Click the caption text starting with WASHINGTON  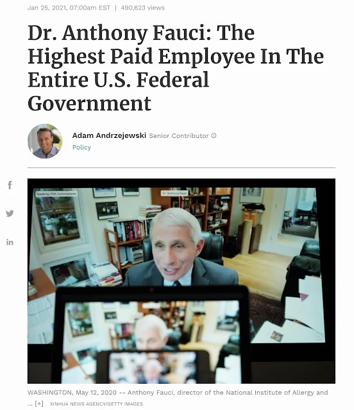click(x=178, y=393)
